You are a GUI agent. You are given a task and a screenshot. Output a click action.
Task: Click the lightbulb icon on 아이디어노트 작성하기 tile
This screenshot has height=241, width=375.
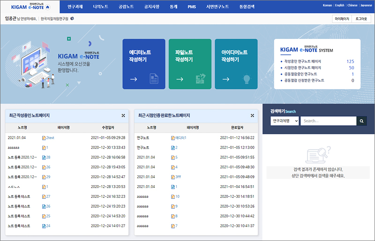pyautogui.click(x=247, y=79)
